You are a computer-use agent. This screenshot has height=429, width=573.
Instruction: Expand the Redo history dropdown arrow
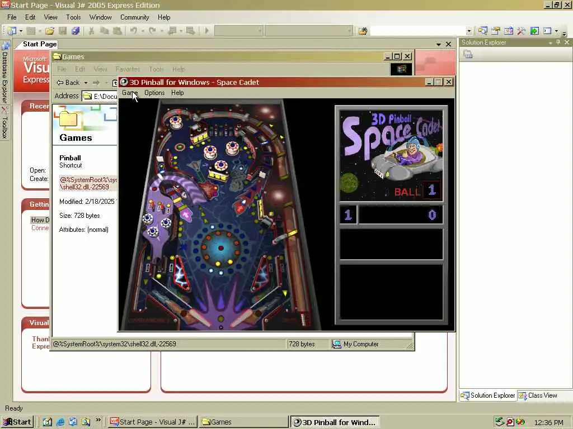[162, 31]
